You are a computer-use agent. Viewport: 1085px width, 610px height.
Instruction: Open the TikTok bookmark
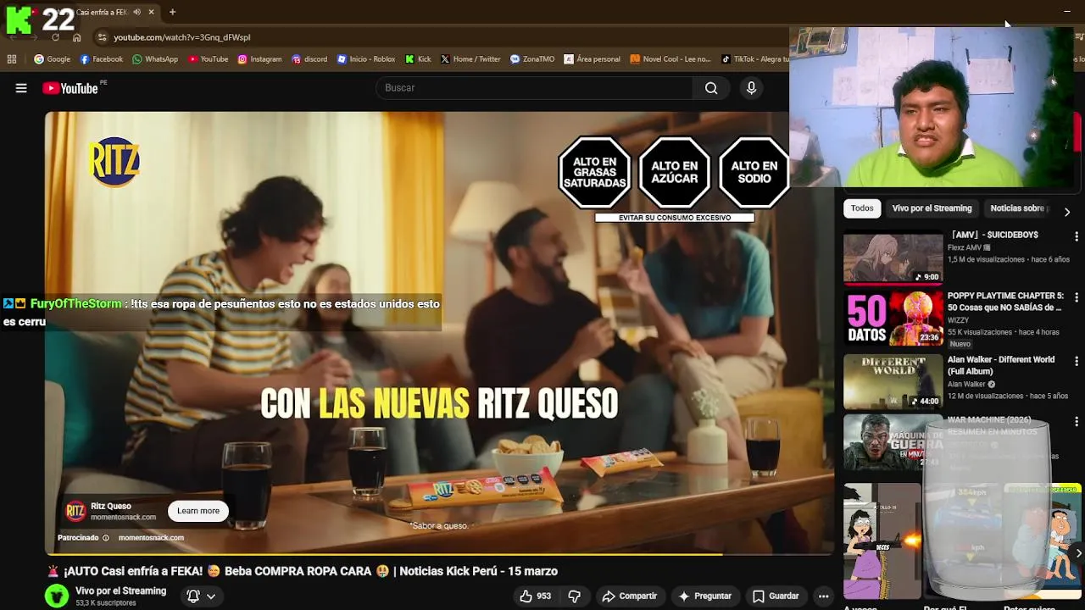(754, 59)
